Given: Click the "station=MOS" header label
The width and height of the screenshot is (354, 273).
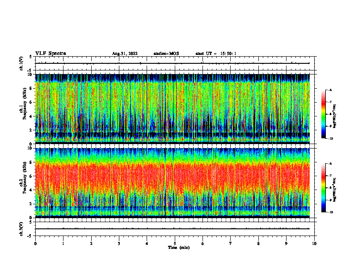Looking at the screenshot, I should point(166,54).
